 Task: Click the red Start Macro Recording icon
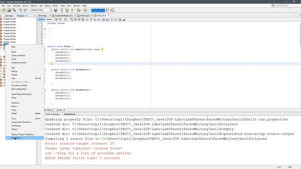point(112,19)
